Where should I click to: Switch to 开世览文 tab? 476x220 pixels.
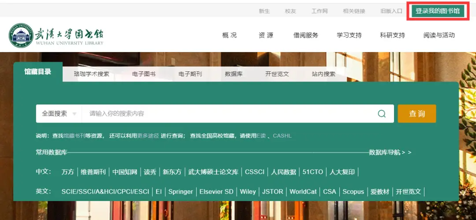pos(277,74)
